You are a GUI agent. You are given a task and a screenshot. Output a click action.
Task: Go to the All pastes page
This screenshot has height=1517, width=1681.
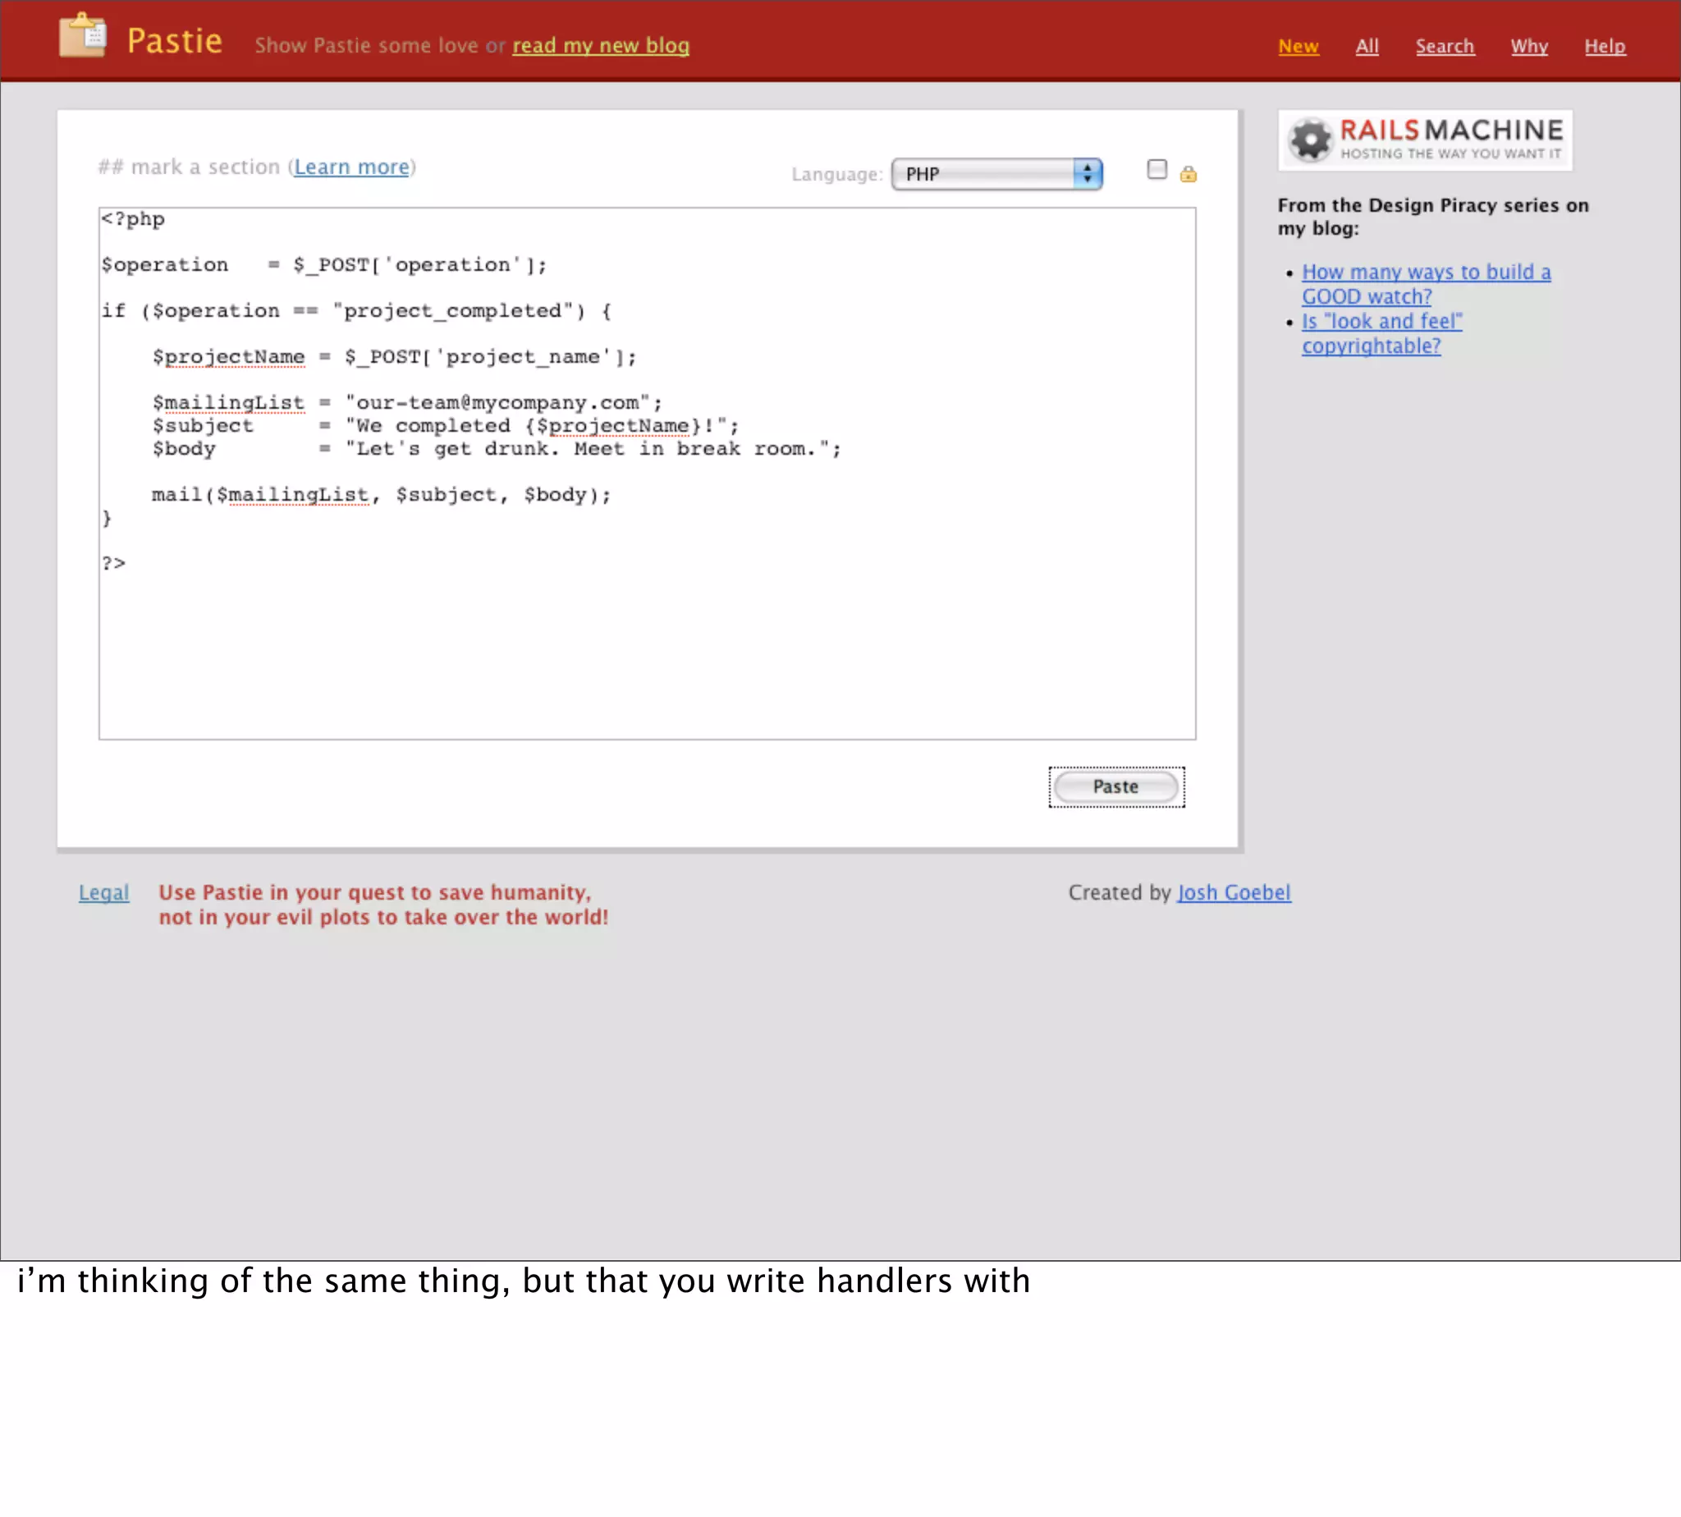(x=1367, y=47)
